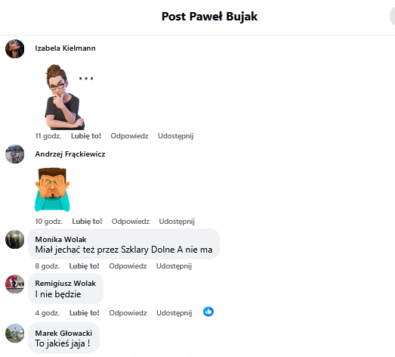
Task: Click Andrzej Frąckiewicz's avatar
Action: (x=15, y=154)
